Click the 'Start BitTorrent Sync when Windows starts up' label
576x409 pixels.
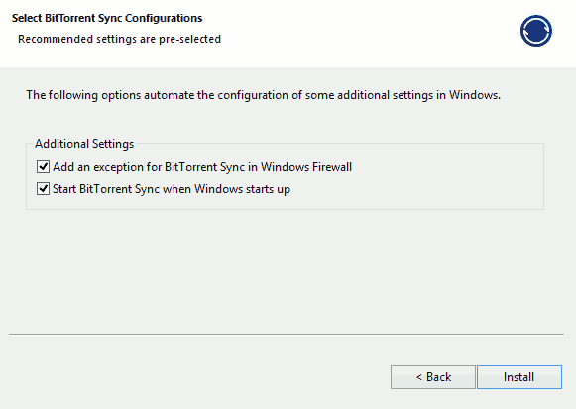(x=172, y=189)
